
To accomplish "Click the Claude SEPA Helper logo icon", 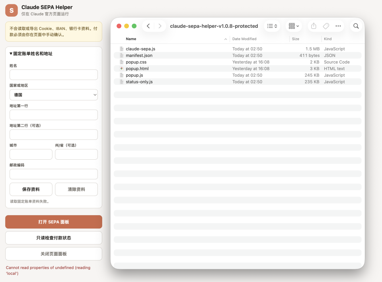I will click(12, 10).
